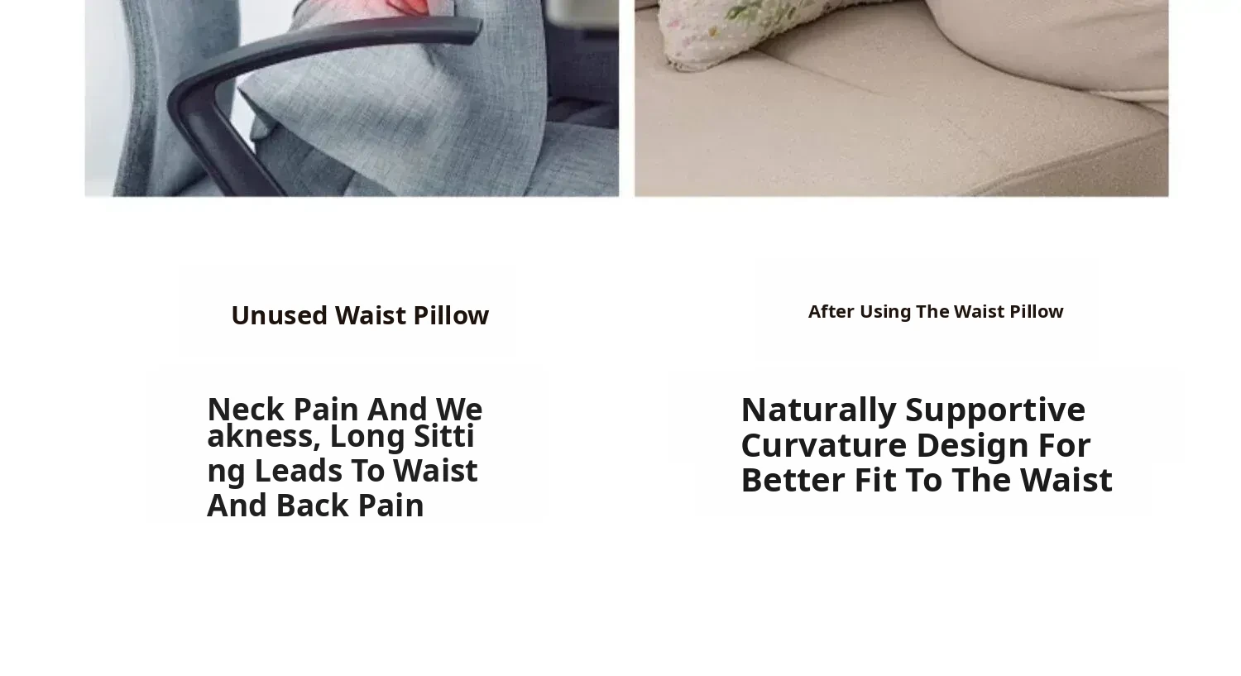The image size is (1241, 676).
Task: Click the line reading And Back Pain
Action: tap(315, 505)
